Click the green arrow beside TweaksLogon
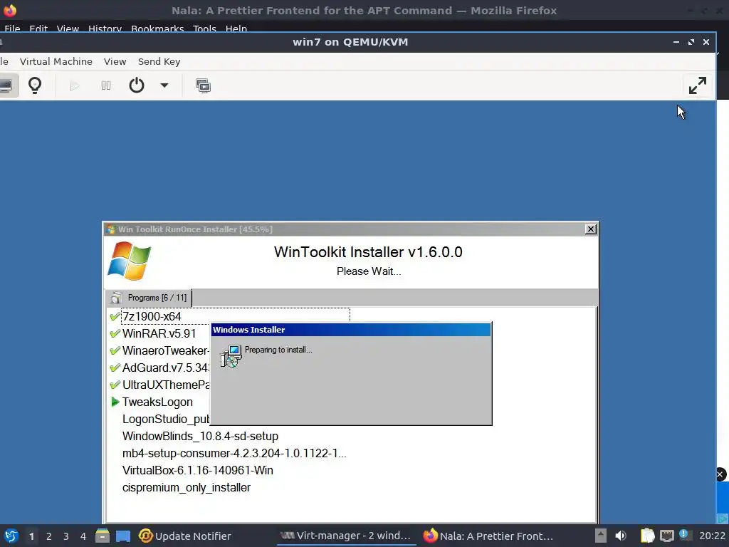 [x=115, y=402]
